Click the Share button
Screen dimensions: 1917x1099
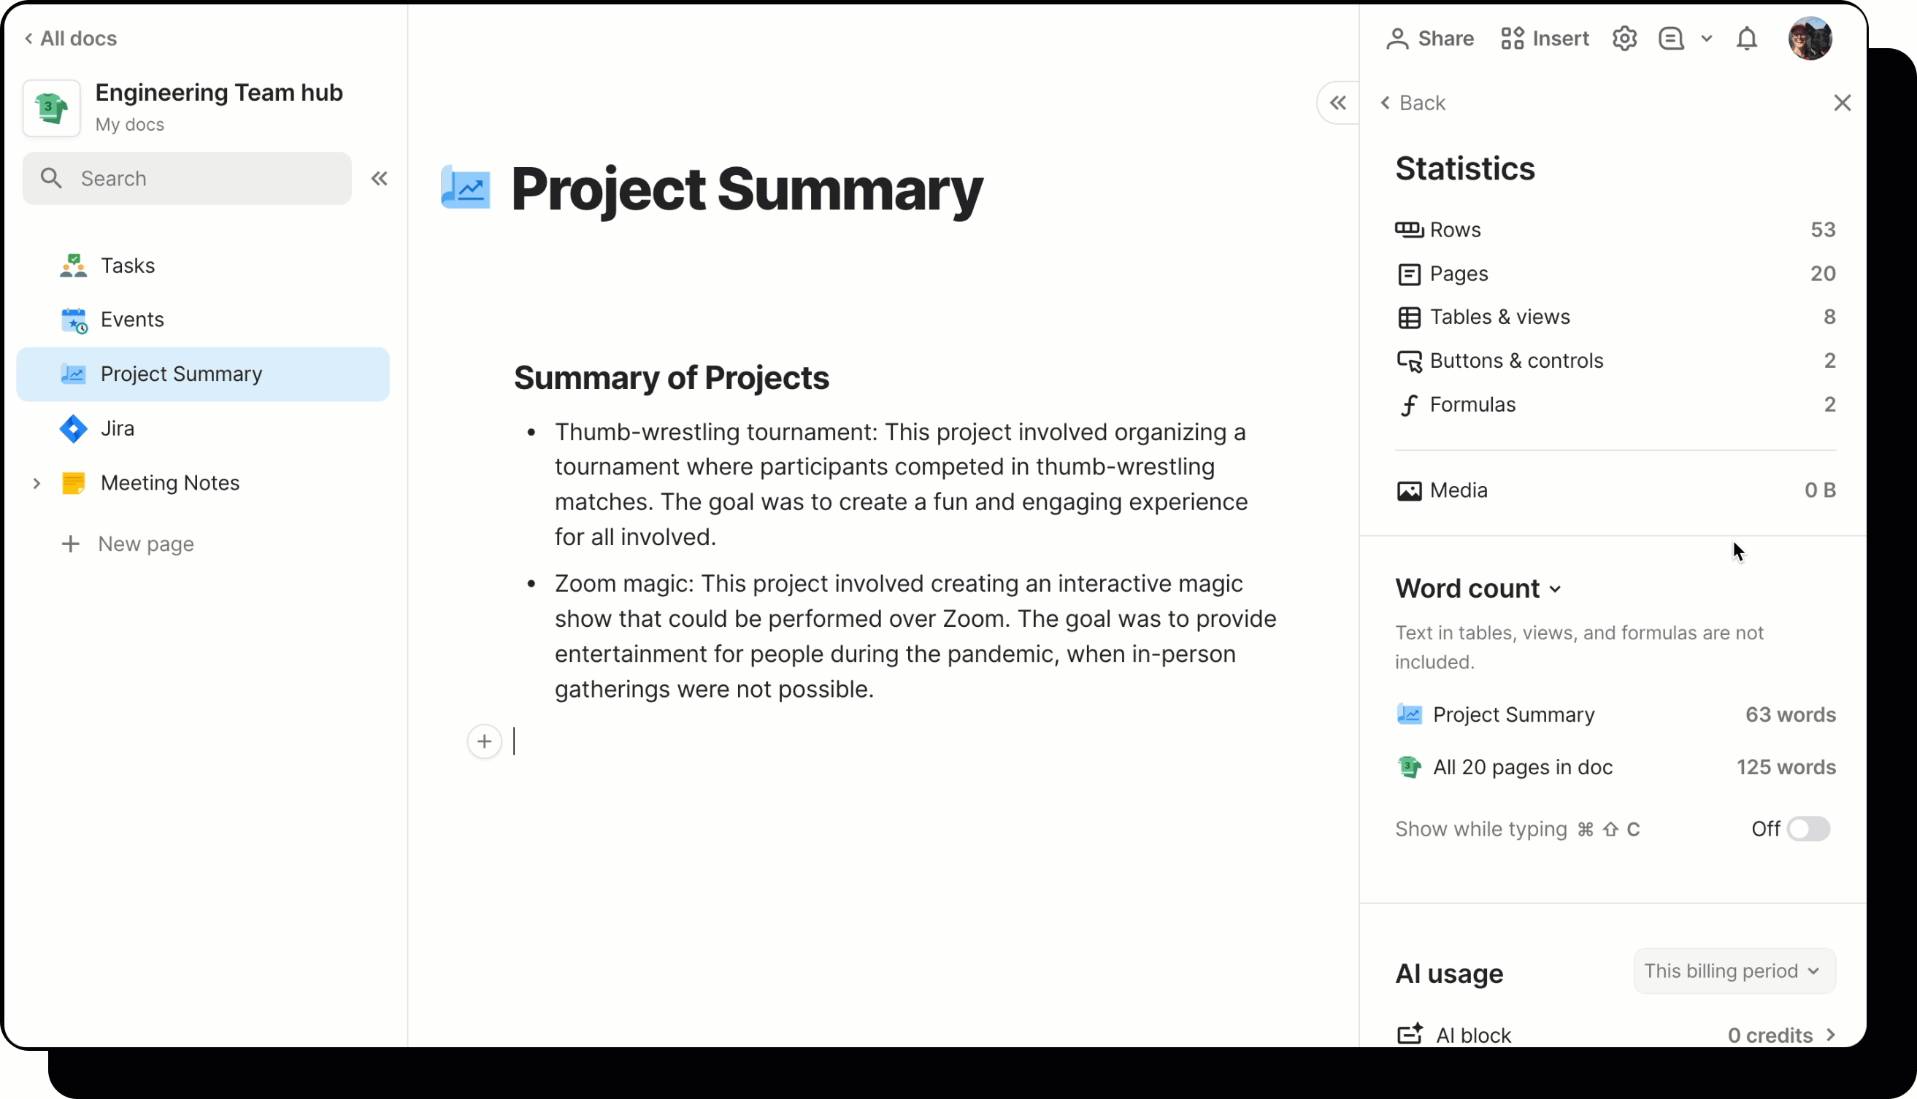pyautogui.click(x=1430, y=39)
